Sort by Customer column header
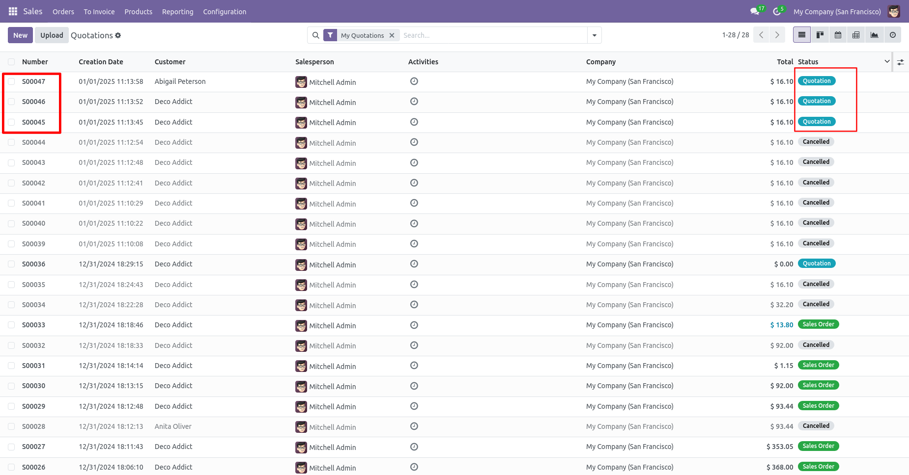The image size is (909, 475). tap(170, 62)
